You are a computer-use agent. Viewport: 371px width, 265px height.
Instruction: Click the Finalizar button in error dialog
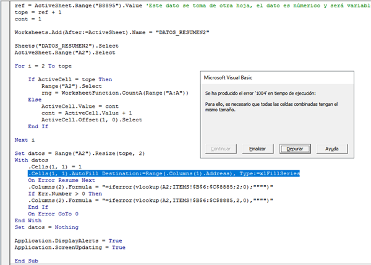[258, 149]
